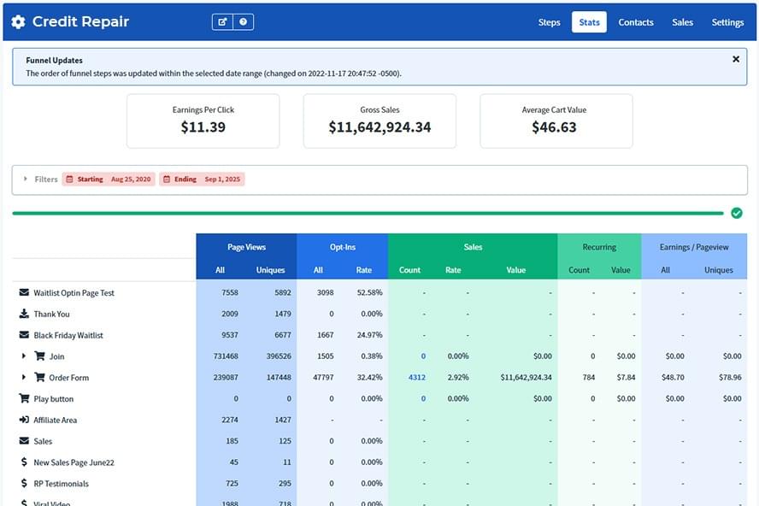Image resolution: width=759 pixels, height=506 pixels.
Task: Dismiss the Funnel Updates notice
Action: (x=736, y=60)
